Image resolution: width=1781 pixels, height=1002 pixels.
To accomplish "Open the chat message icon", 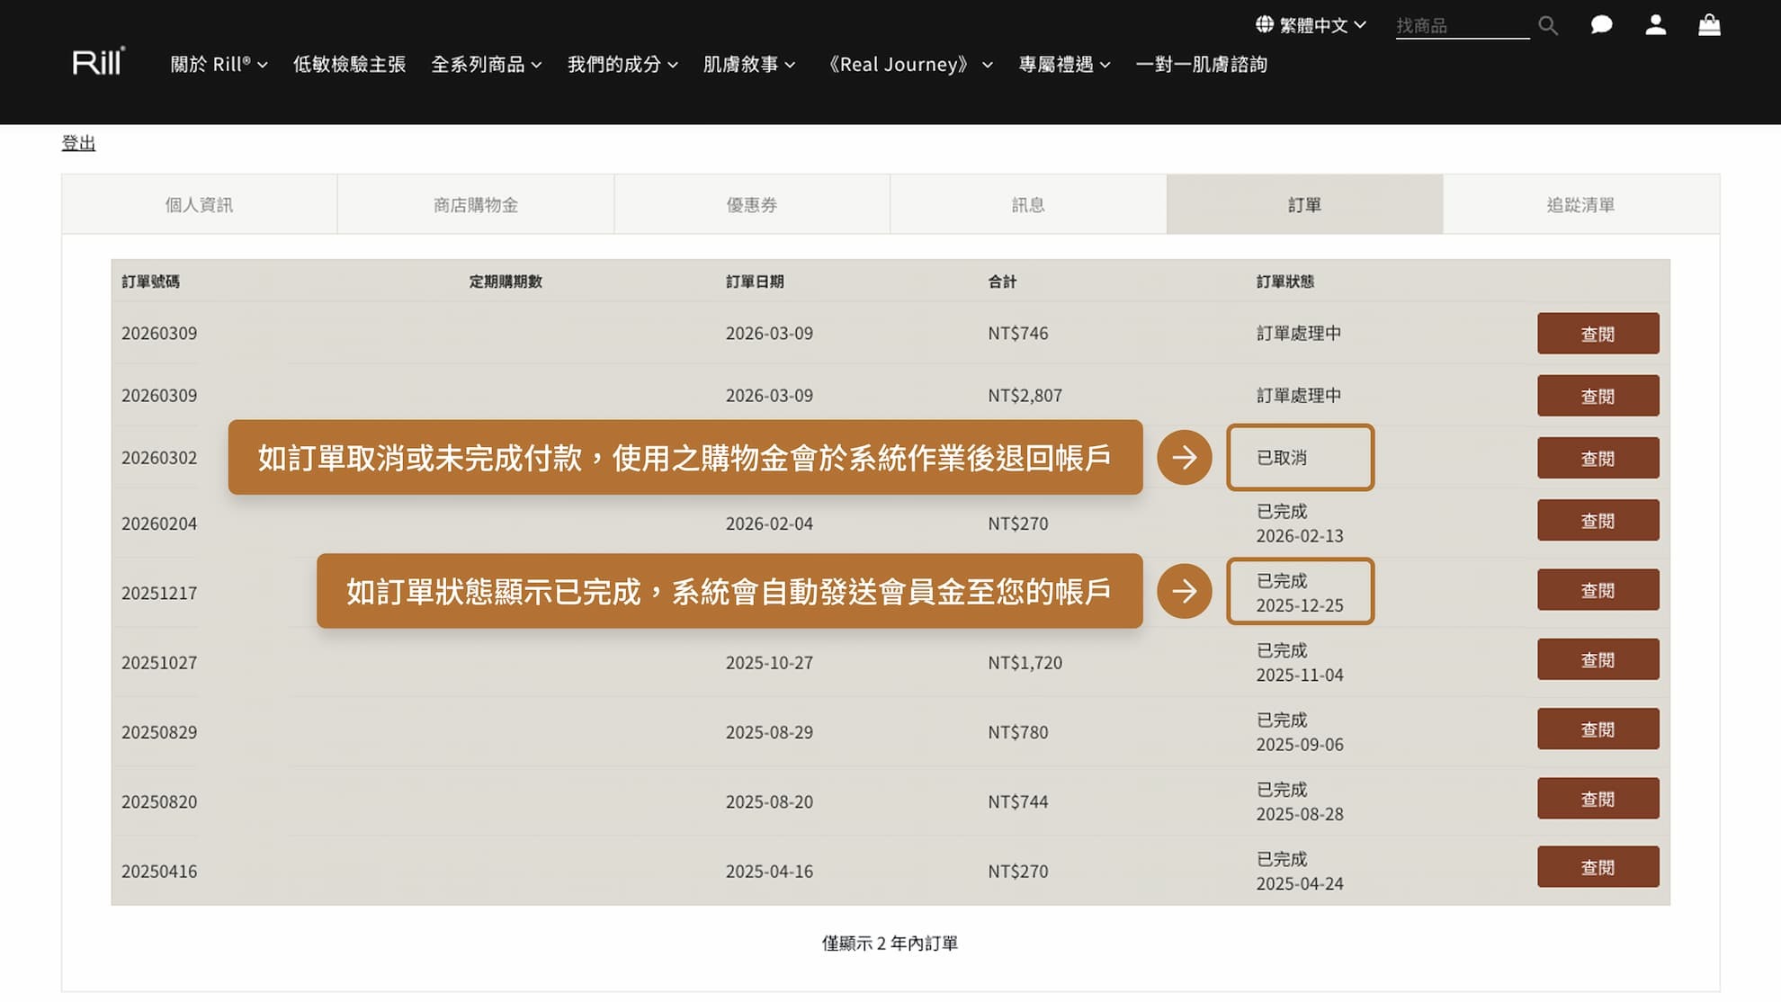I will 1601,25.
